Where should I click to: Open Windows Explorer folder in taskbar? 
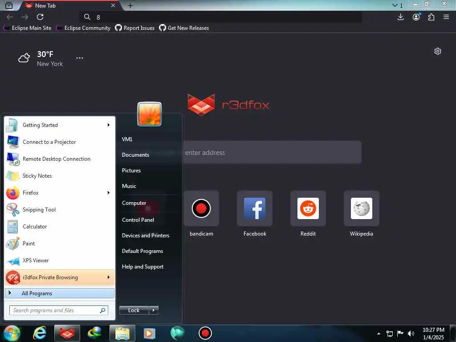tap(122, 333)
